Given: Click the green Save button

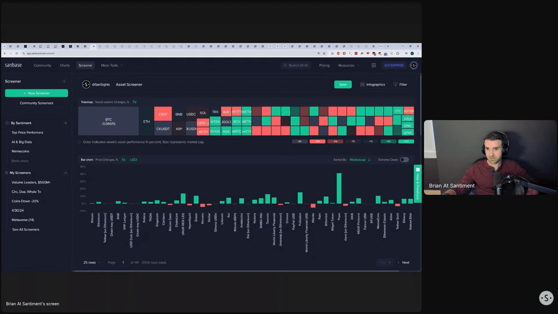Looking at the screenshot, I should 343,85.
